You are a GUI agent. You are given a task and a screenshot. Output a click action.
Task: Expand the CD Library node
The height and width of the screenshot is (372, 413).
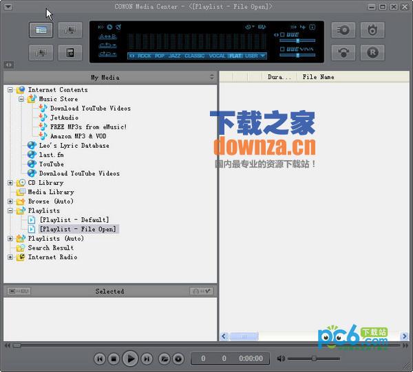pyautogui.click(x=10, y=183)
